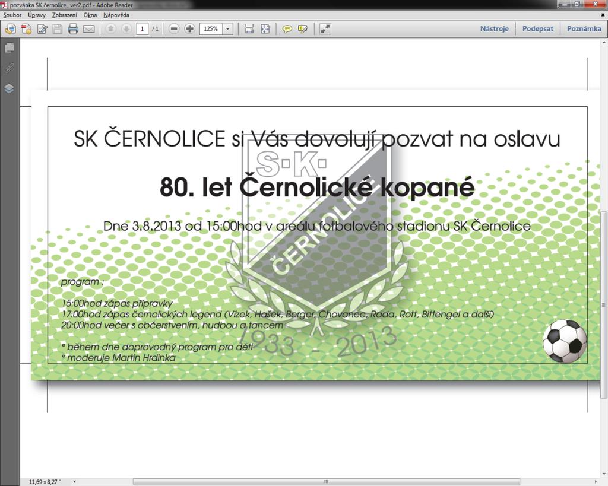Viewport: 608px width, 486px height.
Task: Go to next page arrow
Action: (126, 28)
